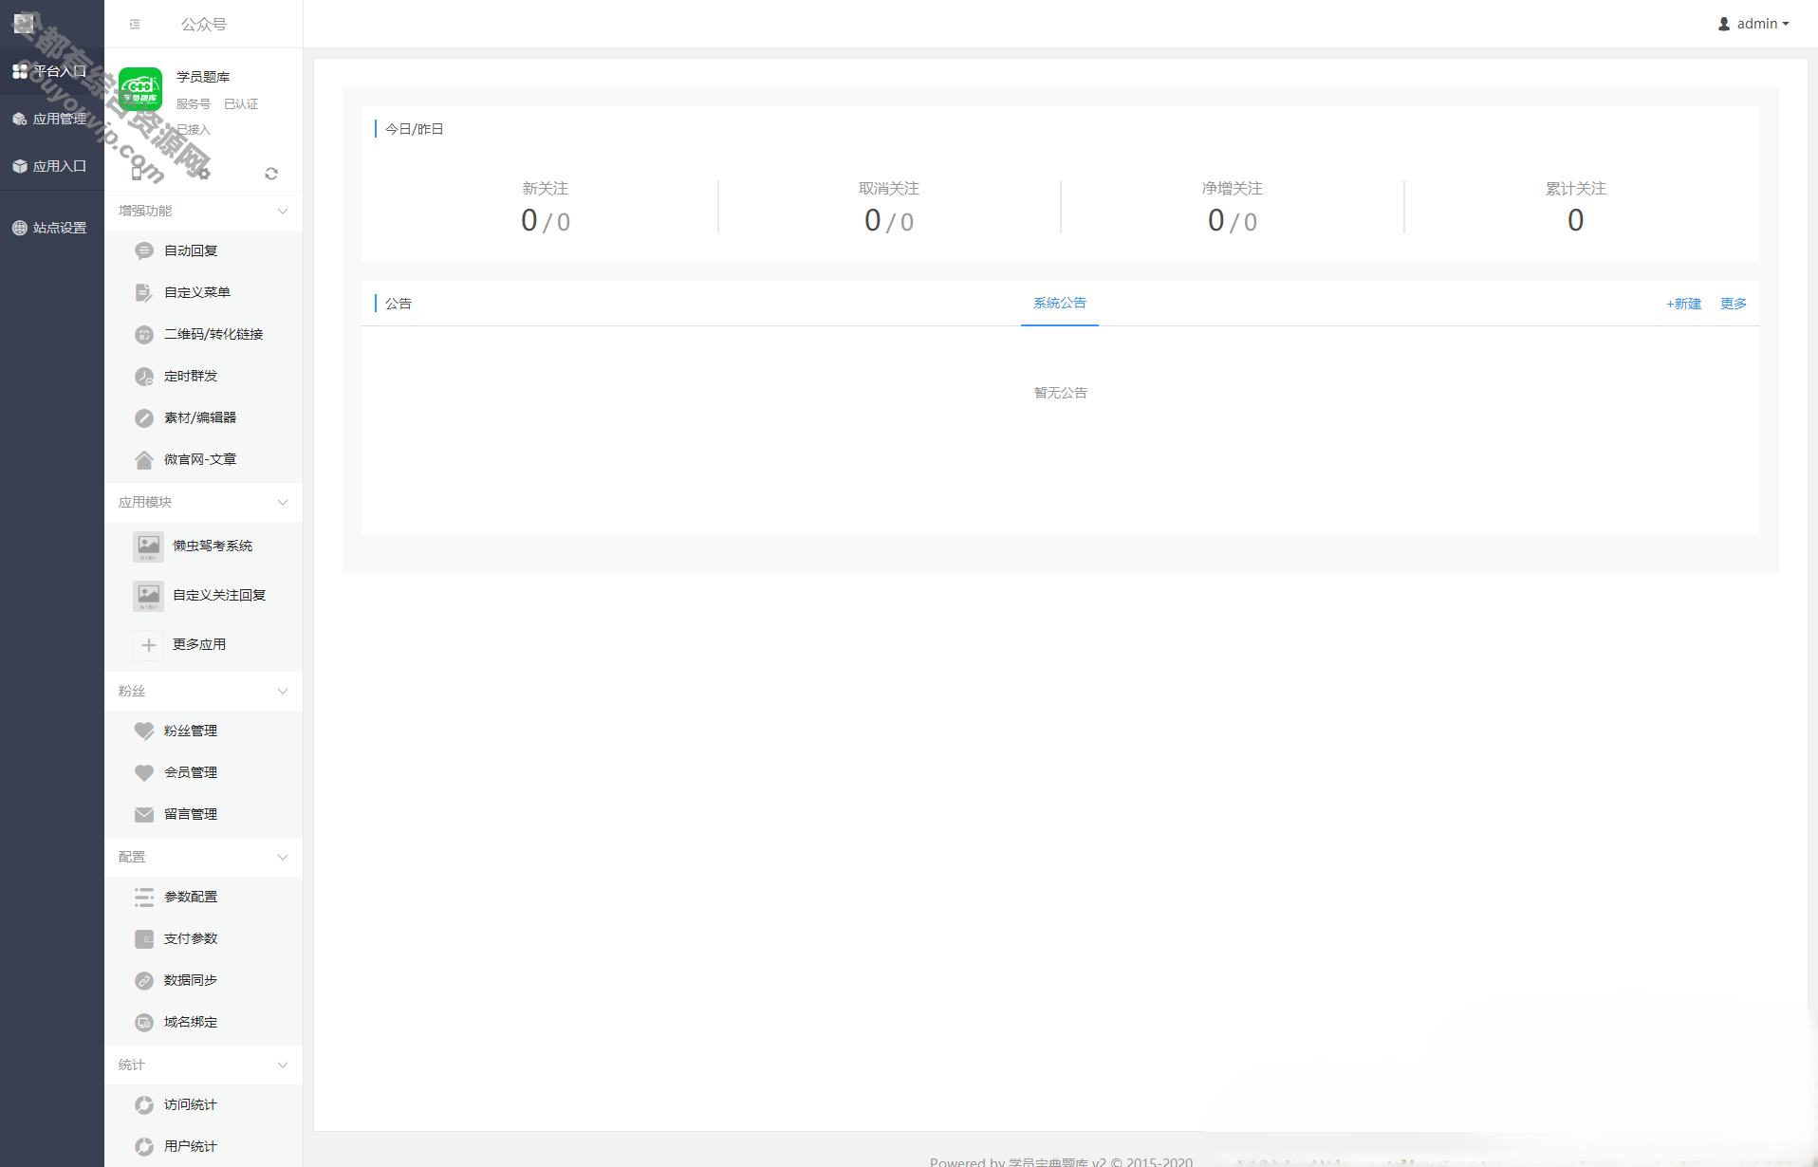1818x1167 pixels.
Task: Click the 净增关注 statistic label
Action: click(x=1233, y=189)
